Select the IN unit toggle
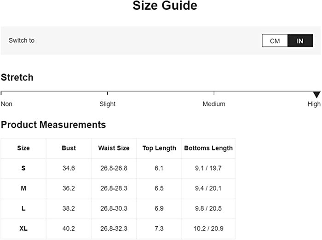322x240 pixels. pos(300,40)
